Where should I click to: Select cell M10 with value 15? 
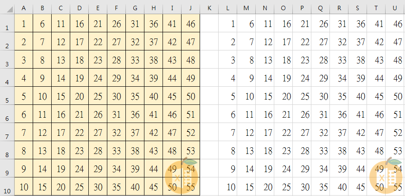tap(246, 187)
